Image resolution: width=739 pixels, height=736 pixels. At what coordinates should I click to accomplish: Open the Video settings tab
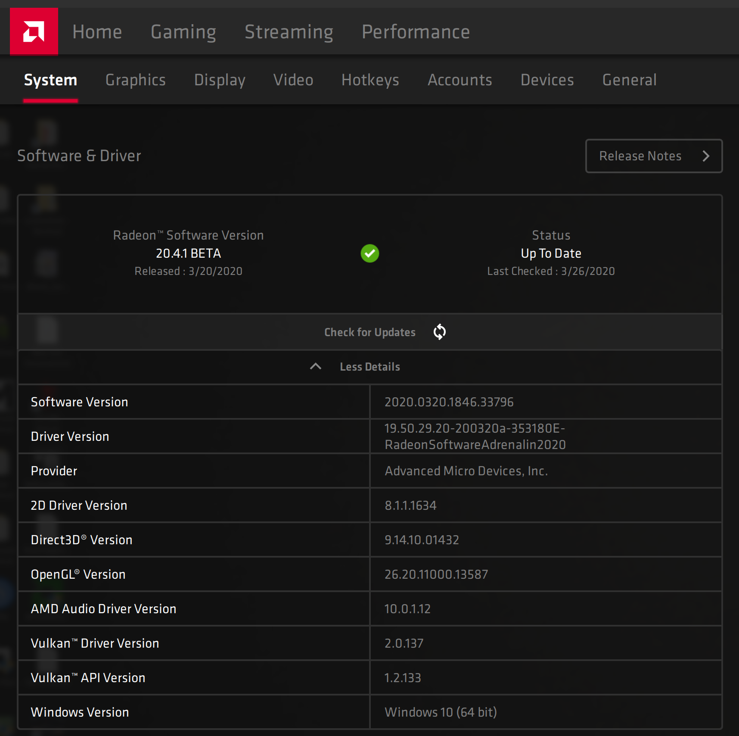point(293,80)
